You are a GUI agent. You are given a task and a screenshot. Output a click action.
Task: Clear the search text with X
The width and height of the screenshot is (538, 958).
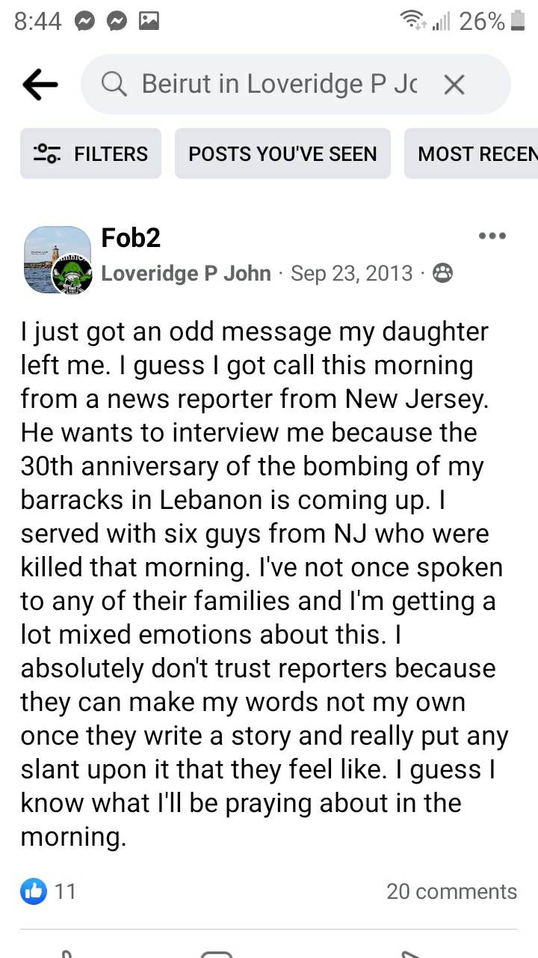point(454,85)
